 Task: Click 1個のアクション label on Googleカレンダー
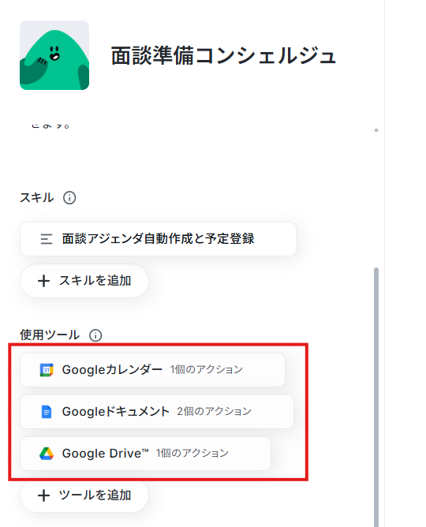(x=206, y=369)
